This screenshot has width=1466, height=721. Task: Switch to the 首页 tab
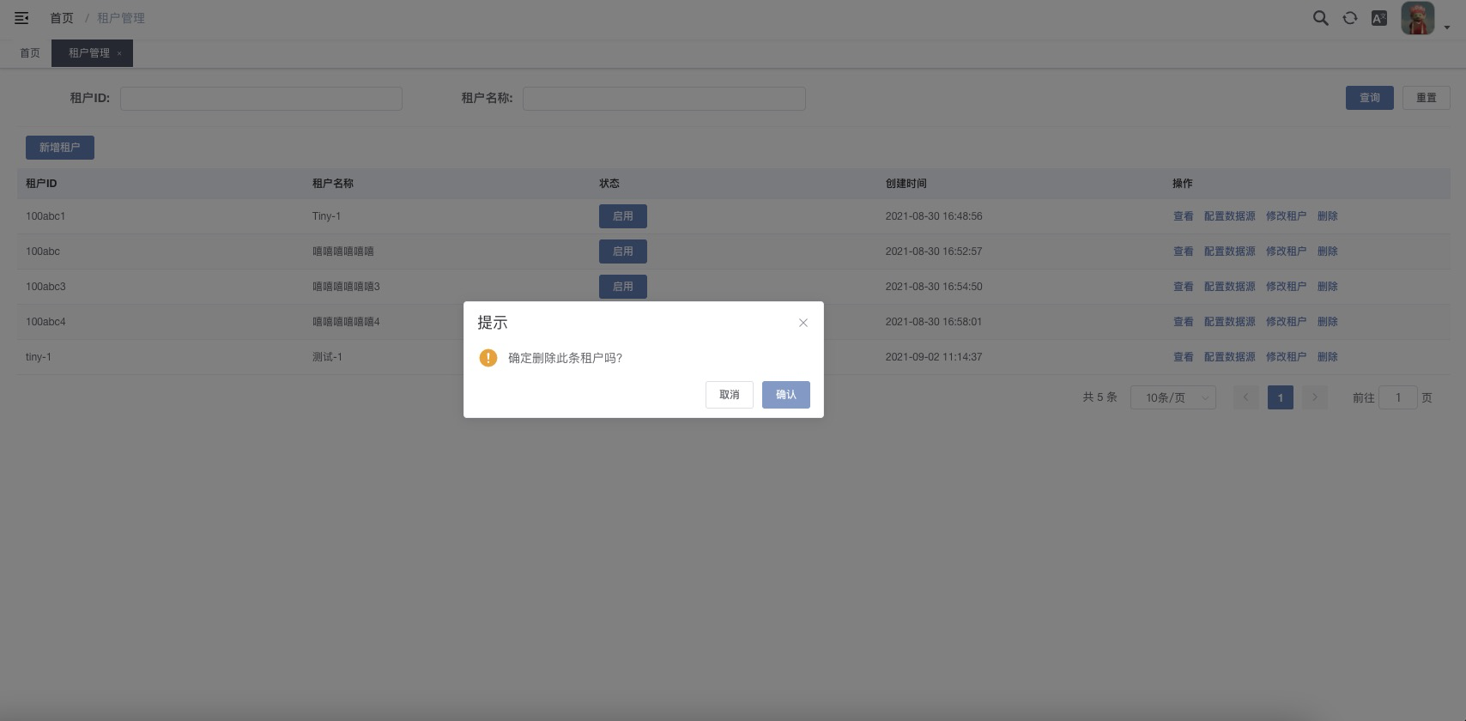pos(30,53)
